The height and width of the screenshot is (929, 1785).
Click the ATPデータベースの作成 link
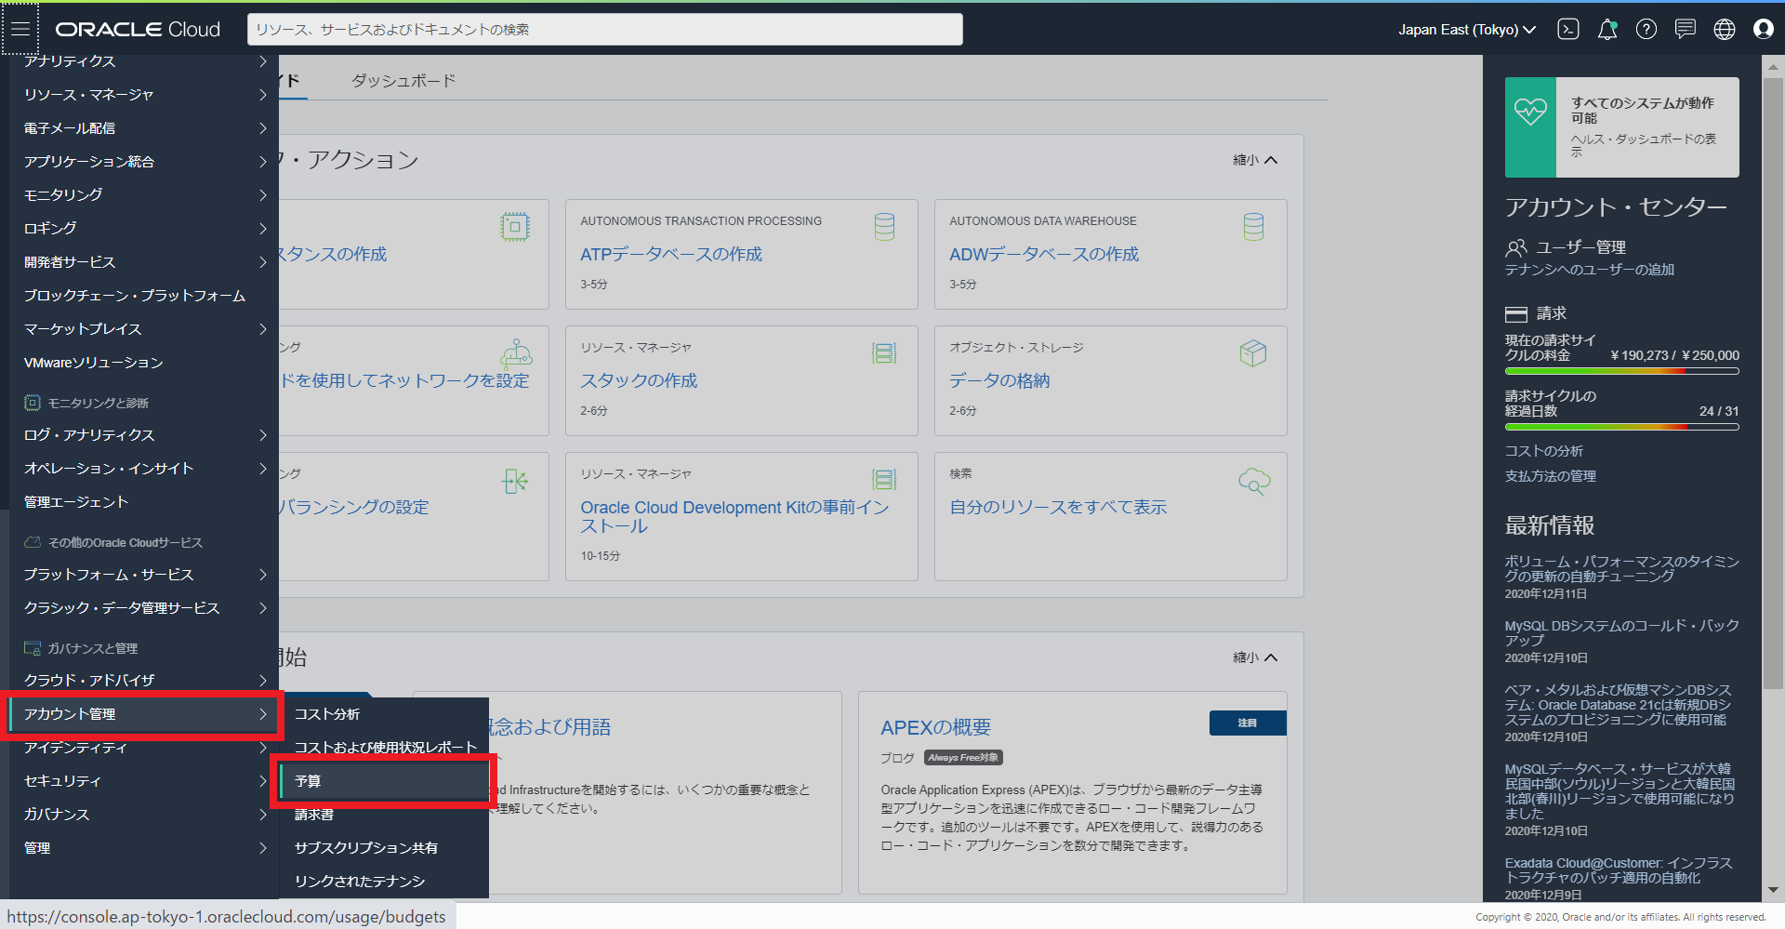670,255
